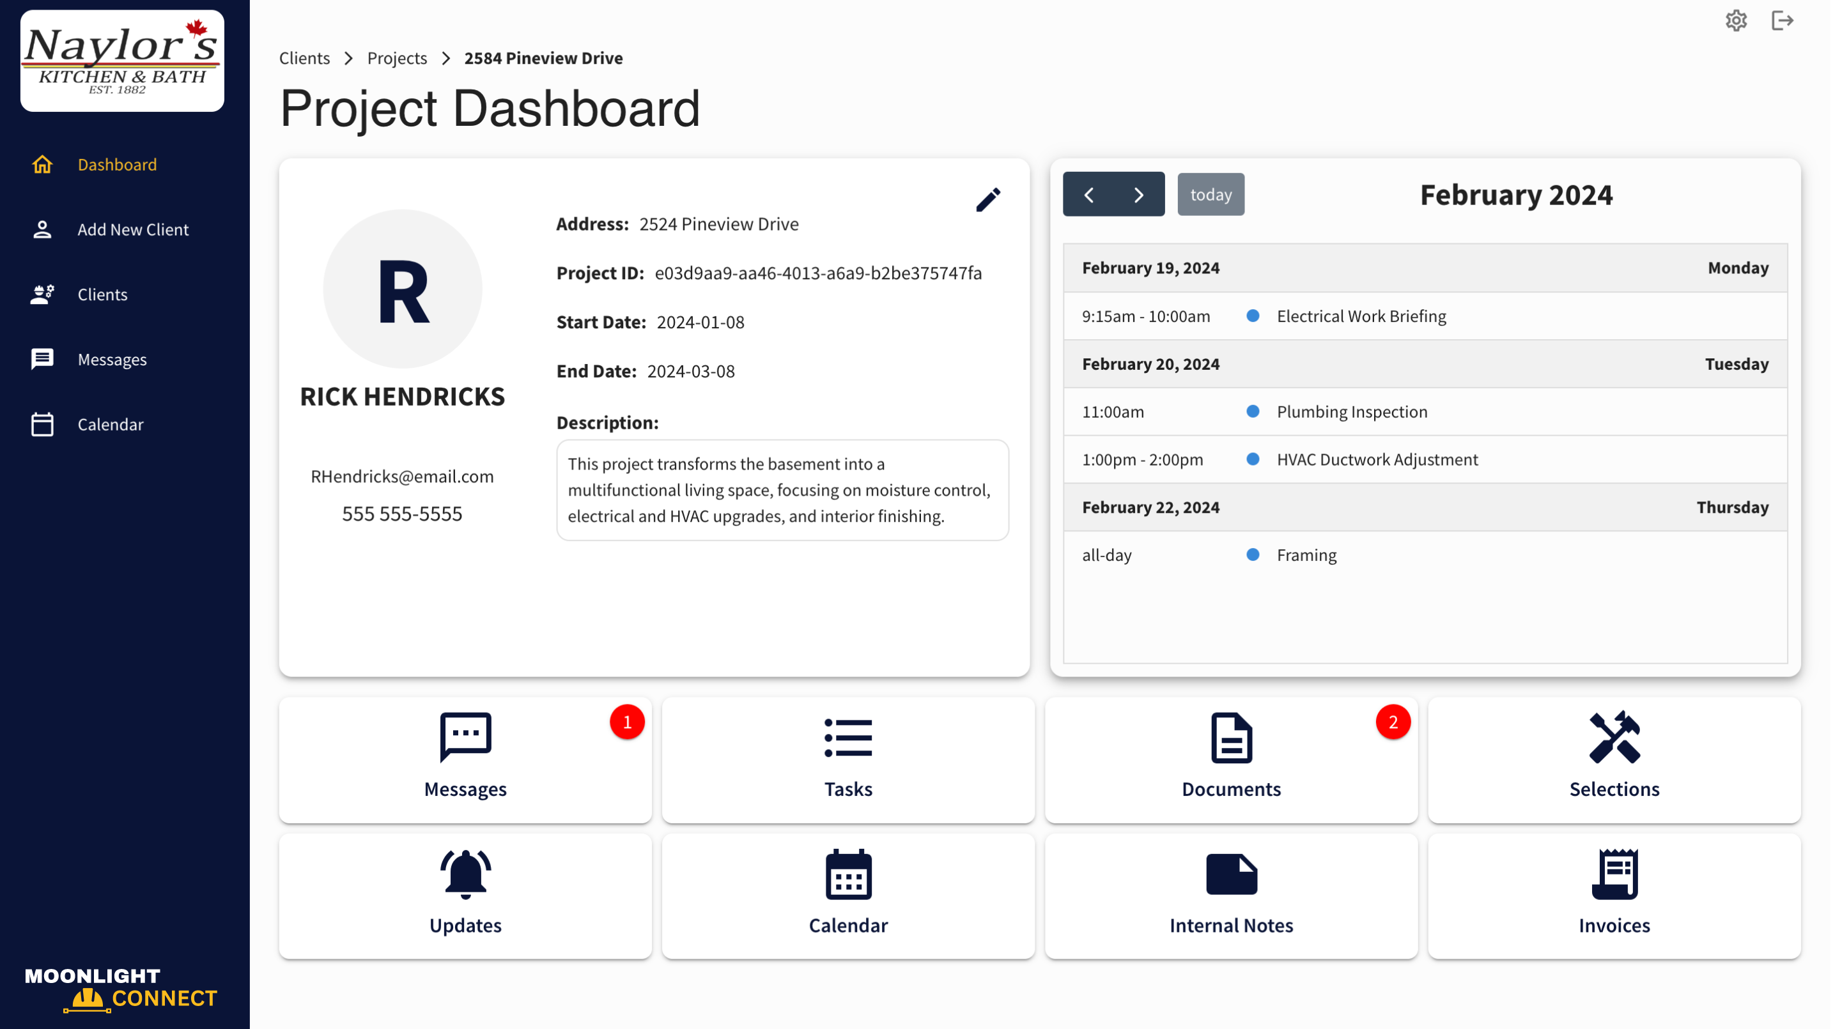Select Calendar in the sidebar menu
The image size is (1833, 1029).
[x=111, y=424]
